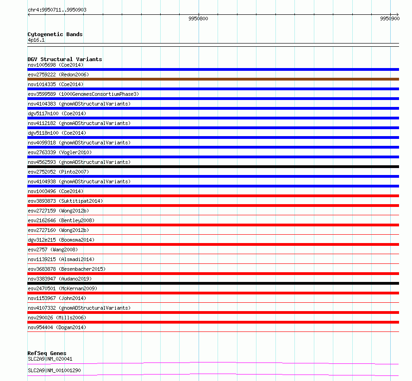Select variant esv2757 (Wang2008) label
Screen dimensions: 412x381
pos(53,250)
